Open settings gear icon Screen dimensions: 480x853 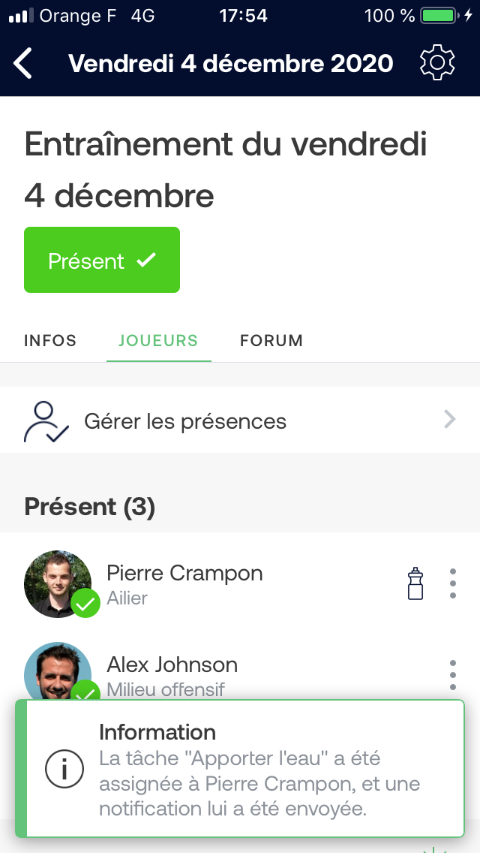437,63
